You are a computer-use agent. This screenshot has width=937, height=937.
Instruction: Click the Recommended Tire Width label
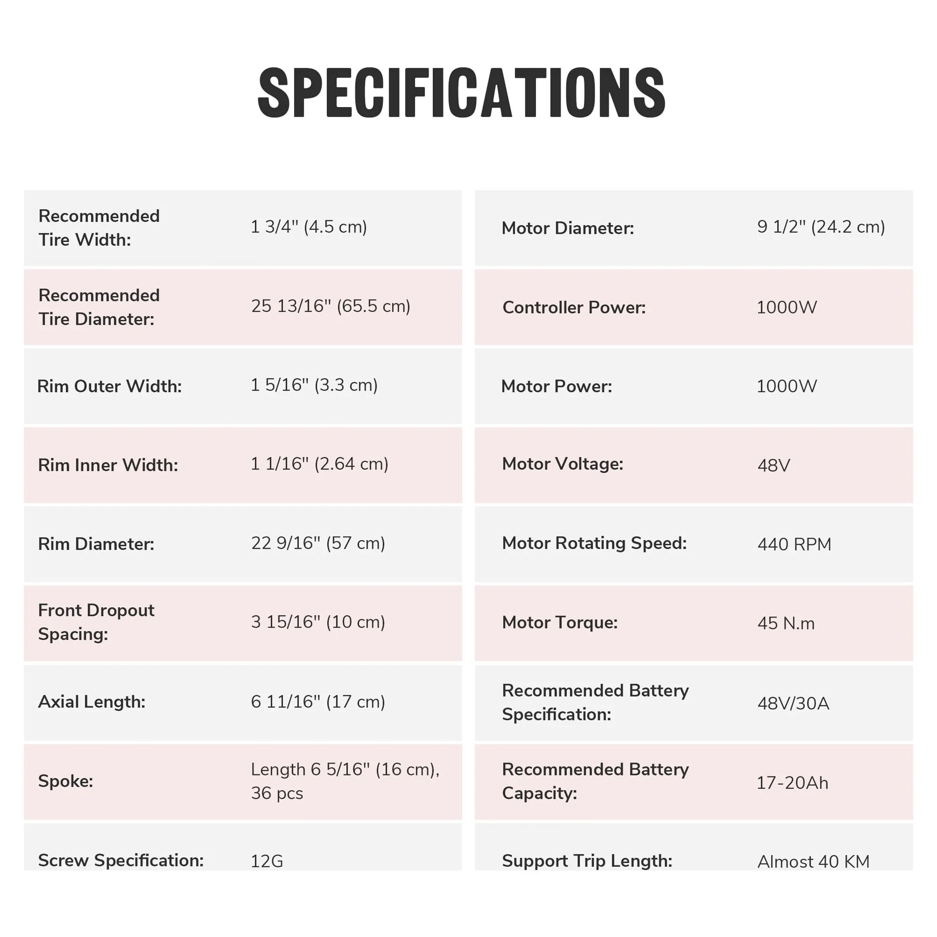click(99, 228)
